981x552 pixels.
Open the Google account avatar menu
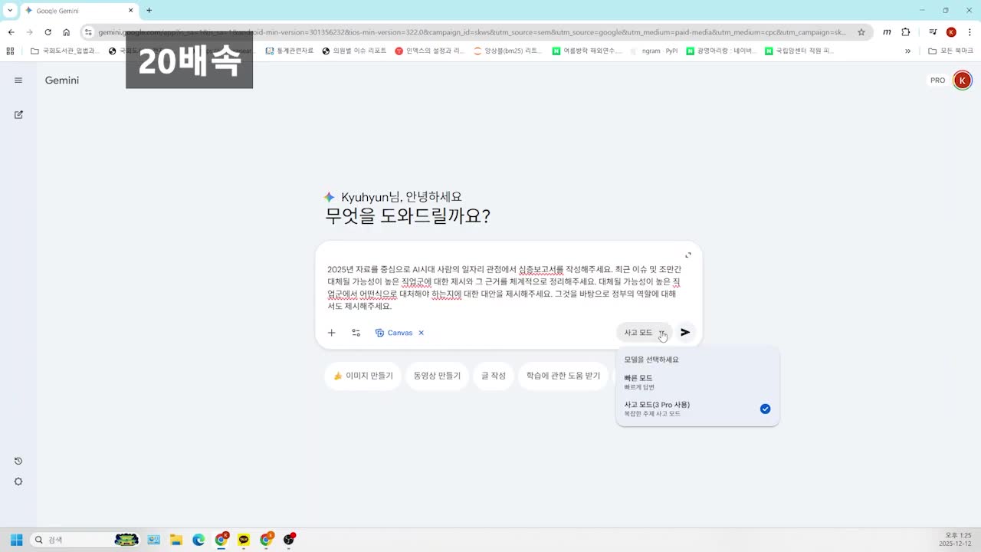coord(963,80)
